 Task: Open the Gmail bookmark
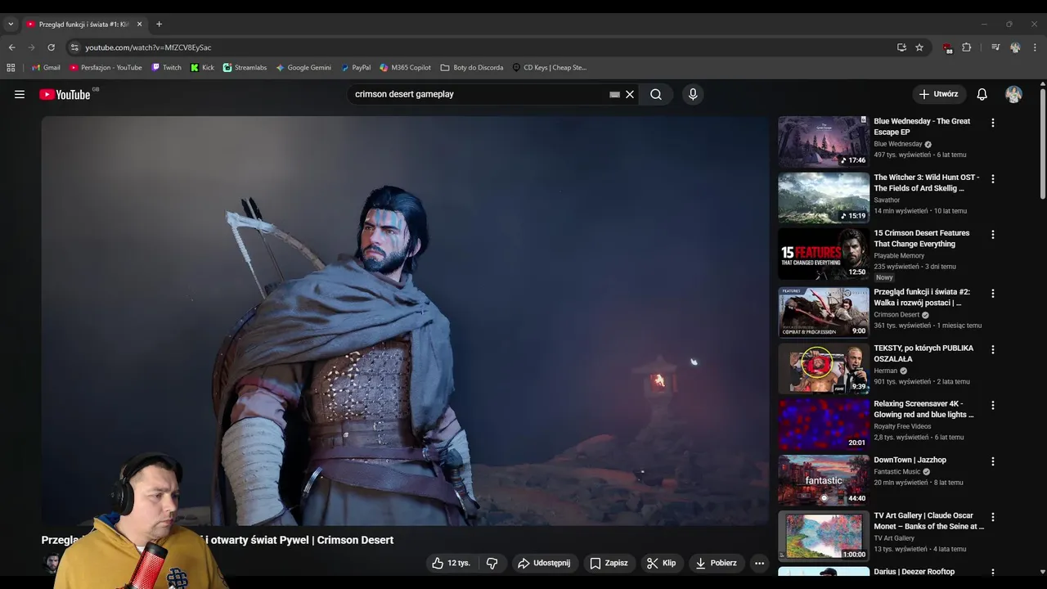coord(46,68)
